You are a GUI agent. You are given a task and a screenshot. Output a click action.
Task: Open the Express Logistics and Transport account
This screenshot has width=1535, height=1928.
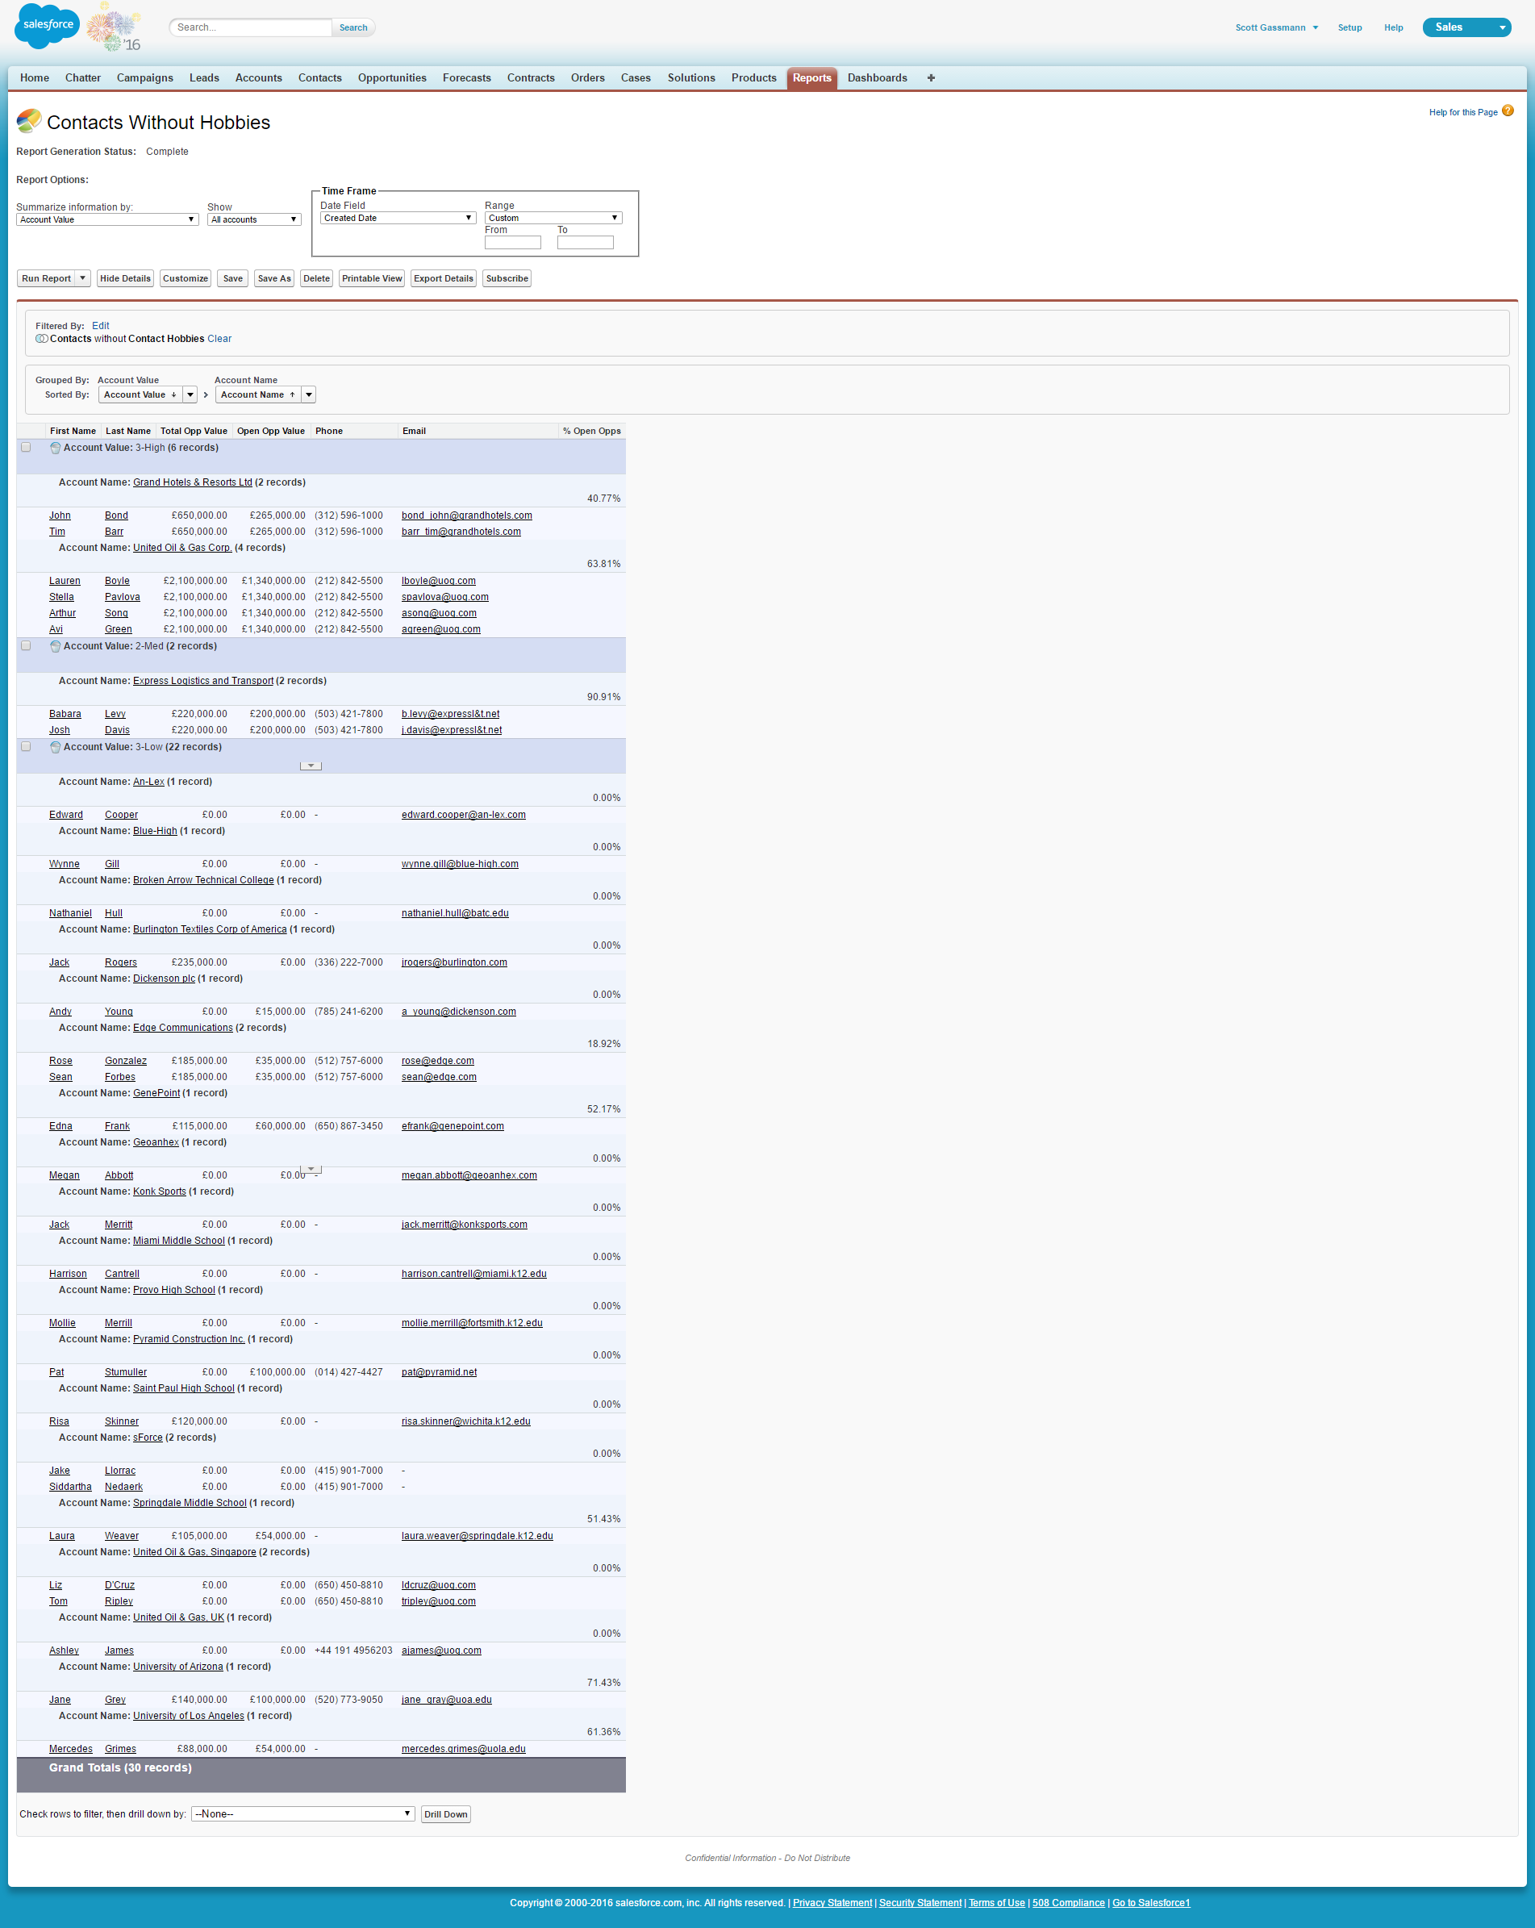(x=203, y=682)
